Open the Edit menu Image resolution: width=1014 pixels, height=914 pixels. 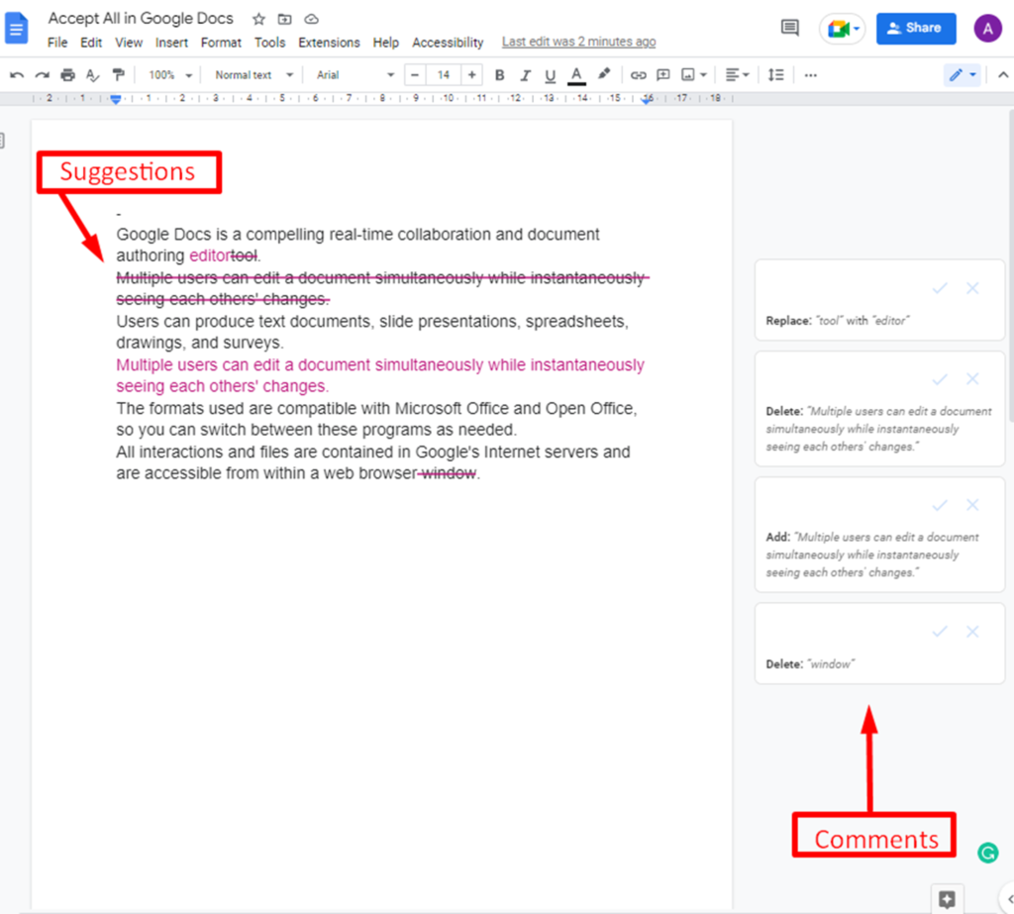click(91, 43)
